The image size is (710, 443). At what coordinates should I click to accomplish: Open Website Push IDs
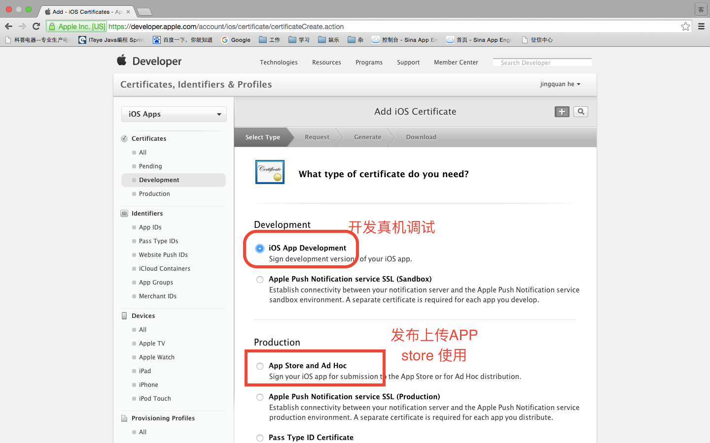click(163, 255)
